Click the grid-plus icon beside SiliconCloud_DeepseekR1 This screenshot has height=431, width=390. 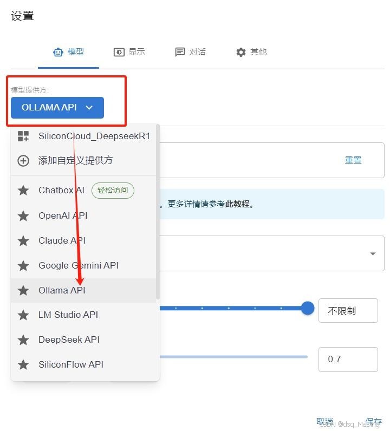(23, 136)
